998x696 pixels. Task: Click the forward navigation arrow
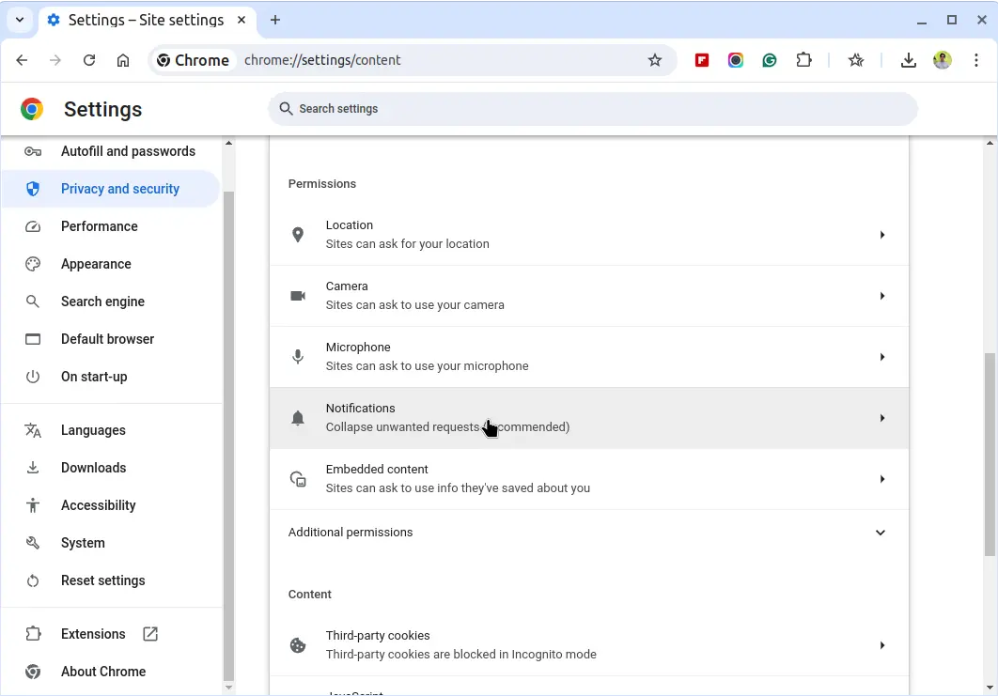(x=55, y=60)
